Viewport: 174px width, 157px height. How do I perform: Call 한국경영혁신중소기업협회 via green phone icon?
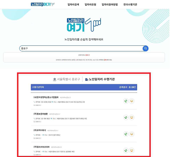[126, 101]
